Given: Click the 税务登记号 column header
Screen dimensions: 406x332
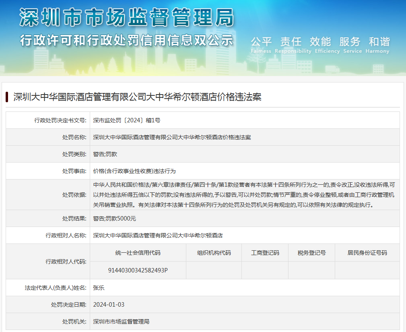Looking at the screenshot, I should [312, 253].
